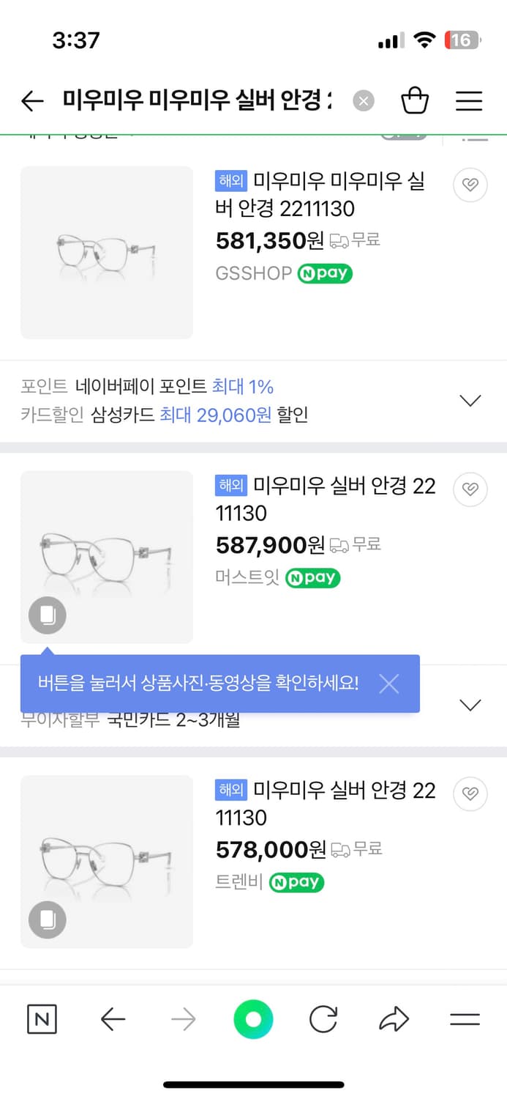Screen dimensions: 507x1099
Task: Open the hamburger menu at top right
Action: pyautogui.click(x=468, y=101)
